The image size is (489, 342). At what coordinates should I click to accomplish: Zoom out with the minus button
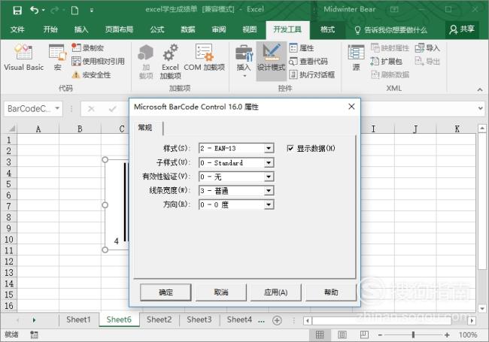pos(380,334)
